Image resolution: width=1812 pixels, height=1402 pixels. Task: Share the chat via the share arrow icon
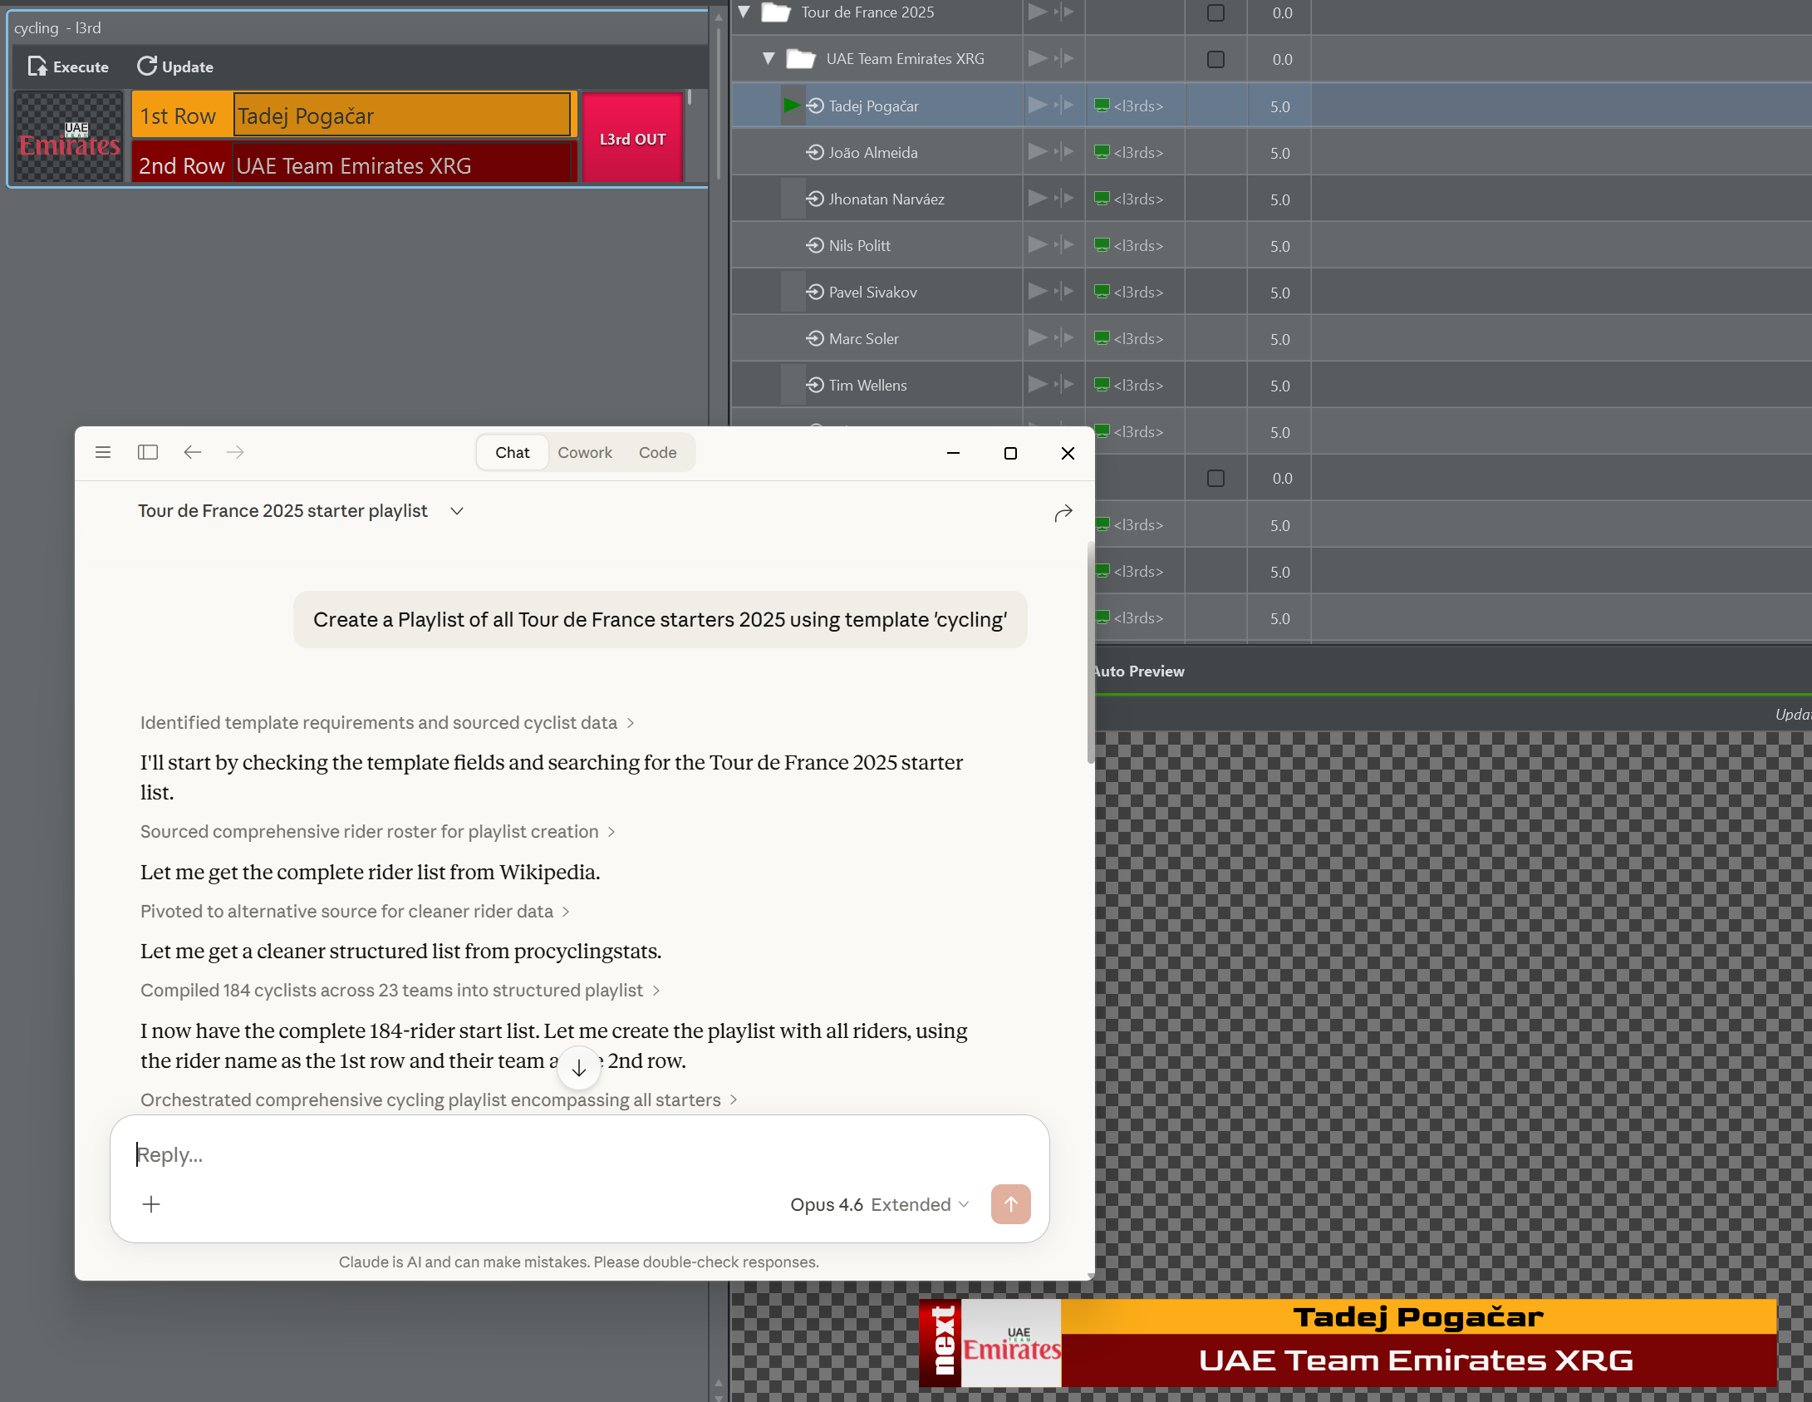click(1063, 513)
